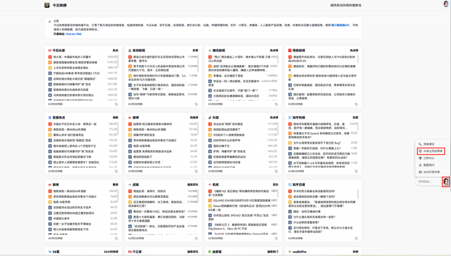Screen dimensions: 451x256
Task: Open 南极惊现一具冰封66年遗骸 in 微博 要闻
Action: [70, 191]
